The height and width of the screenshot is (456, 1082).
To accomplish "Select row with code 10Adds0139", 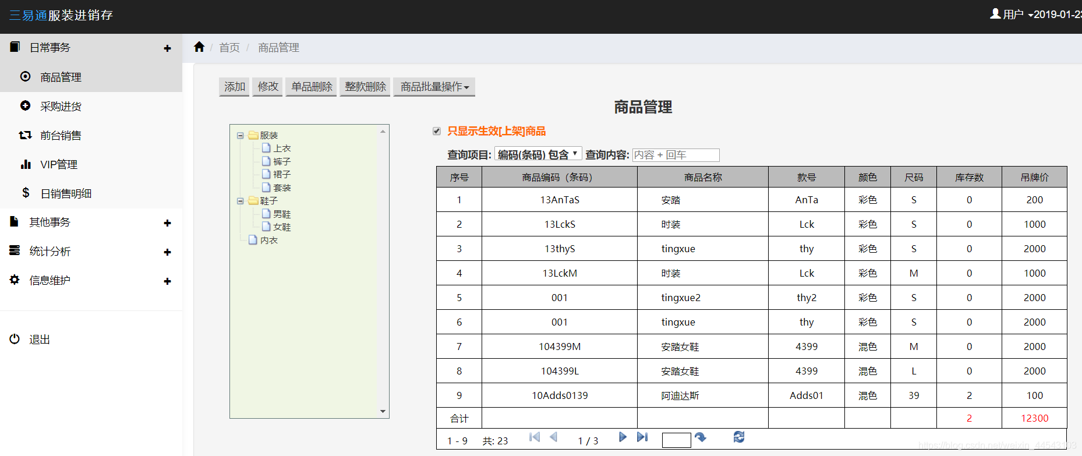I will [x=751, y=395].
